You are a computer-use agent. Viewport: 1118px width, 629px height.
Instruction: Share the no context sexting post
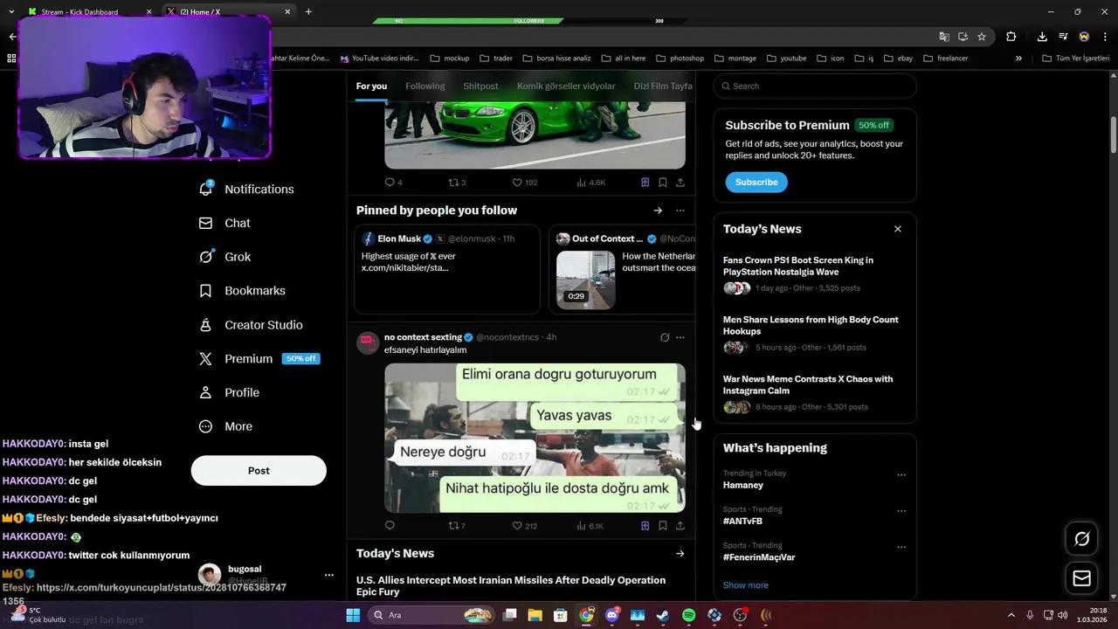(680, 525)
